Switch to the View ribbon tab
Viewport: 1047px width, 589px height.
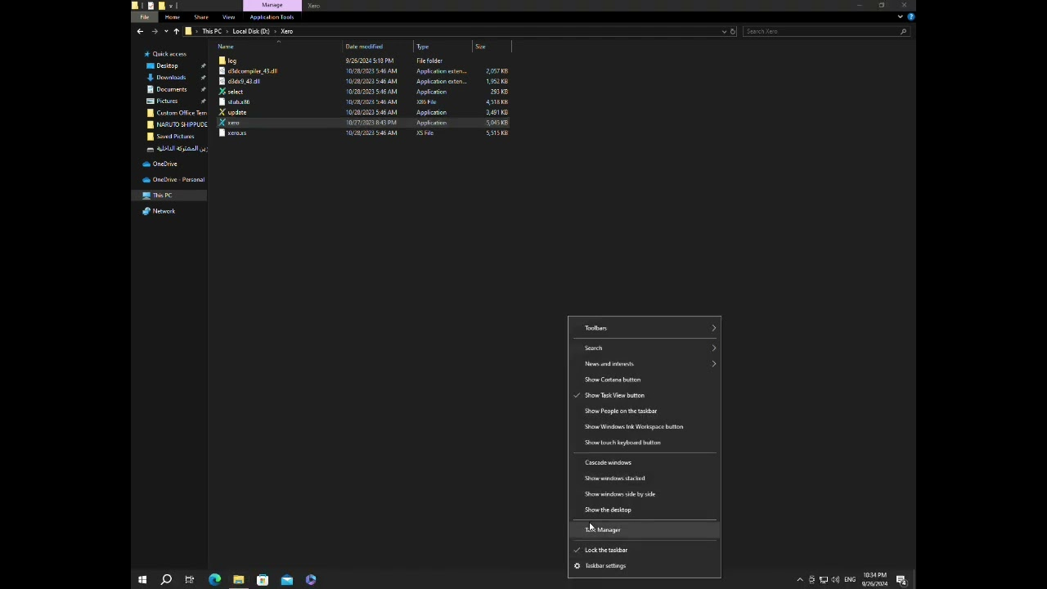pos(228,17)
